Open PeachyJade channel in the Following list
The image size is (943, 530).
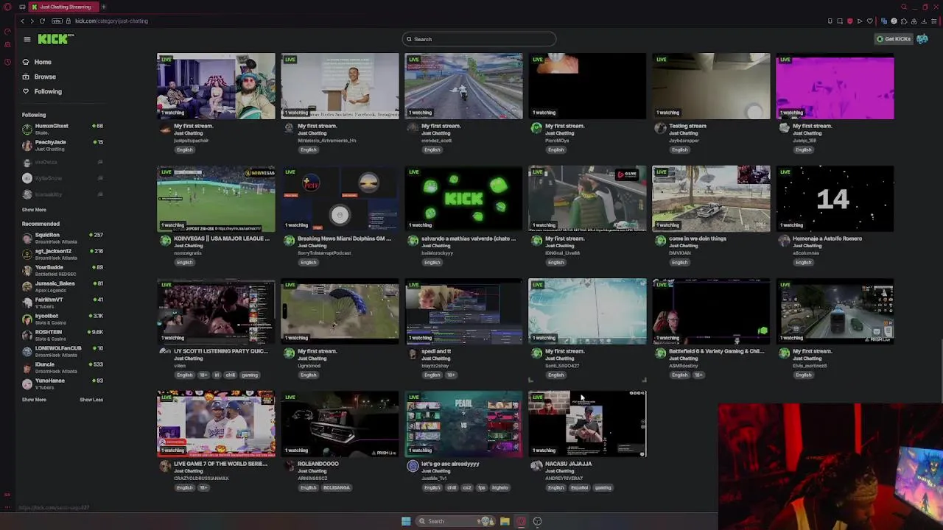(62, 145)
